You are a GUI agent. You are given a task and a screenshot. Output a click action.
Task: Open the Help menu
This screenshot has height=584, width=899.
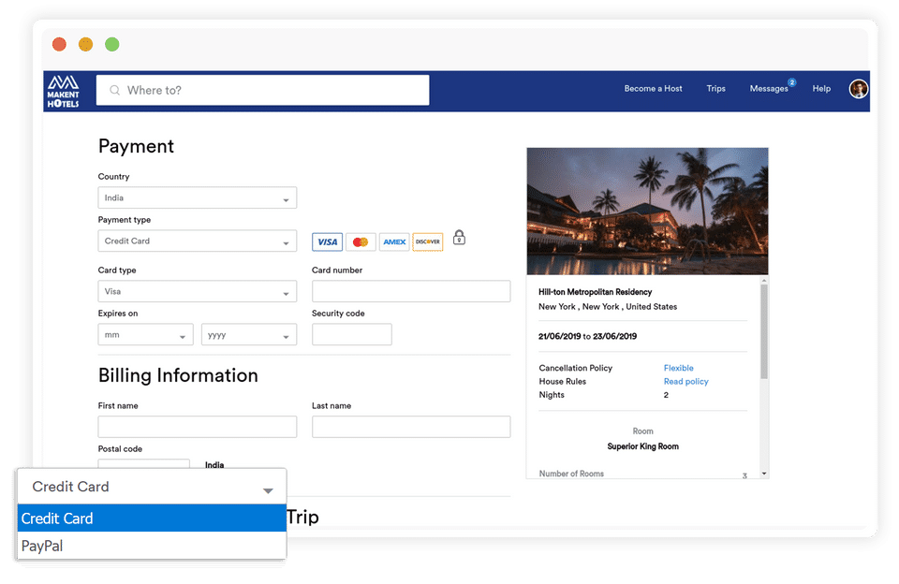821,88
